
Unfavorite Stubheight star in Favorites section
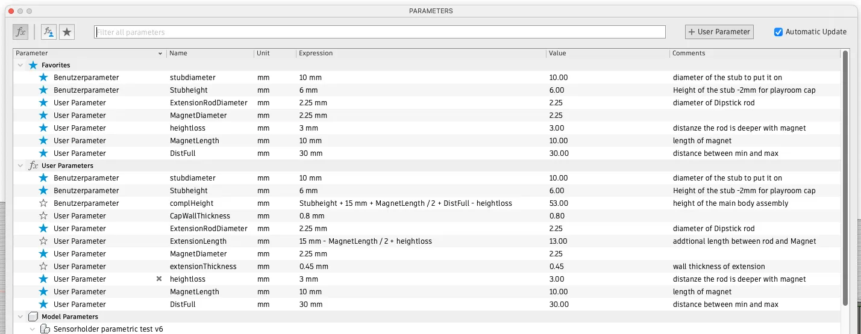(x=43, y=90)
